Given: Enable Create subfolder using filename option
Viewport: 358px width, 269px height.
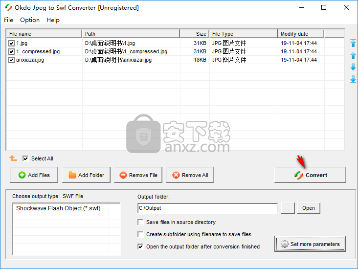Looking at the screenshot, I should point(140,234).
